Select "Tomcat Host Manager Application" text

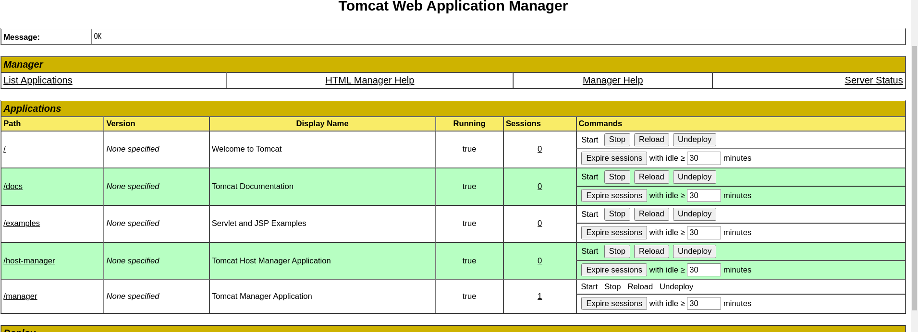pos(271,261)
